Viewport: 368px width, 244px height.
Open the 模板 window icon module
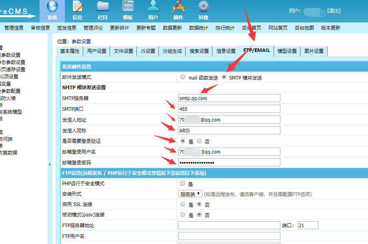(128, 10)
